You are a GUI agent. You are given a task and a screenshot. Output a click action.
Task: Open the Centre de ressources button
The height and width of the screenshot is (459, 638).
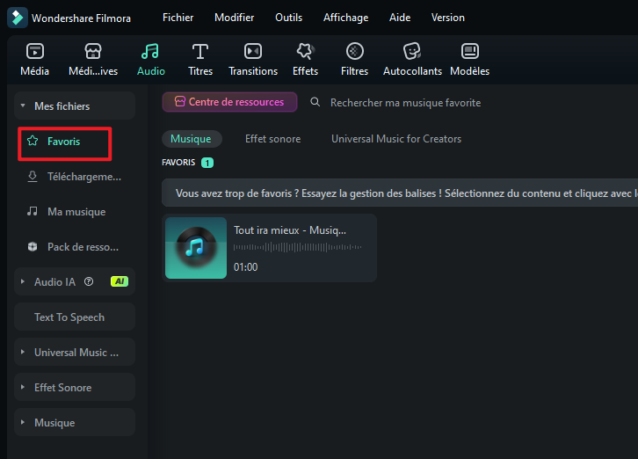click(x=229, y=102)
